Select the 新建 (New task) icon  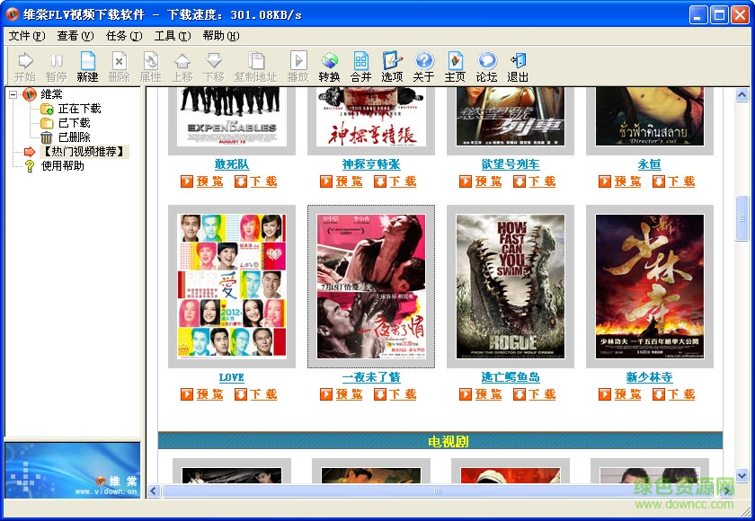87,65
